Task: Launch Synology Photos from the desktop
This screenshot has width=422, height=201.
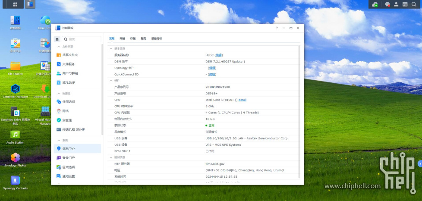Action: 16,160
